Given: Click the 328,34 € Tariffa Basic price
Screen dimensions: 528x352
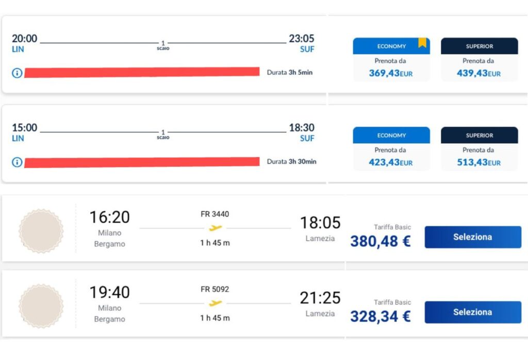Looking at the screenshot, I should (381, 316).
